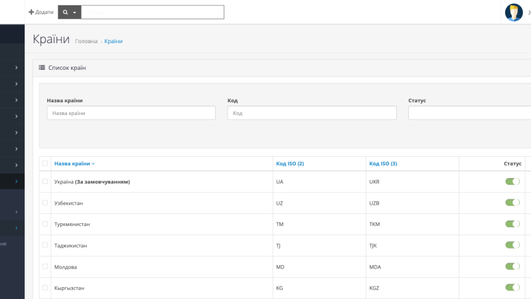
Task: Click the list icon beside Список країн
Action: pyautogui.click(x=42, y=68)
